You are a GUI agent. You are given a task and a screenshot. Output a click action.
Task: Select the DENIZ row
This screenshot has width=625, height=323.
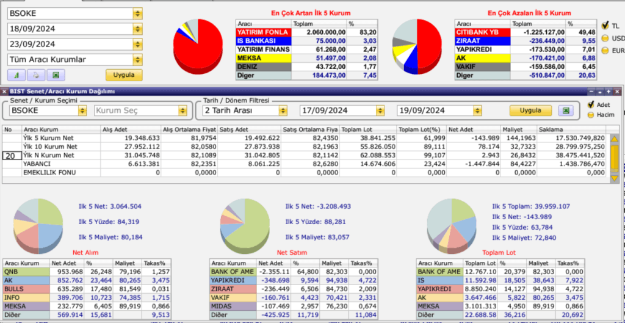(306, 67)
